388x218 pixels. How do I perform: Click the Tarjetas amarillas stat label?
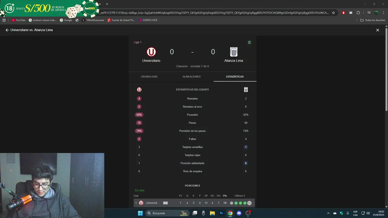[192, 147]
